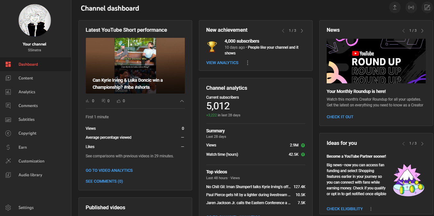Click the 4,000 subscribers achievement title
The height and width of the screenshot is (216, 434).
242,41
